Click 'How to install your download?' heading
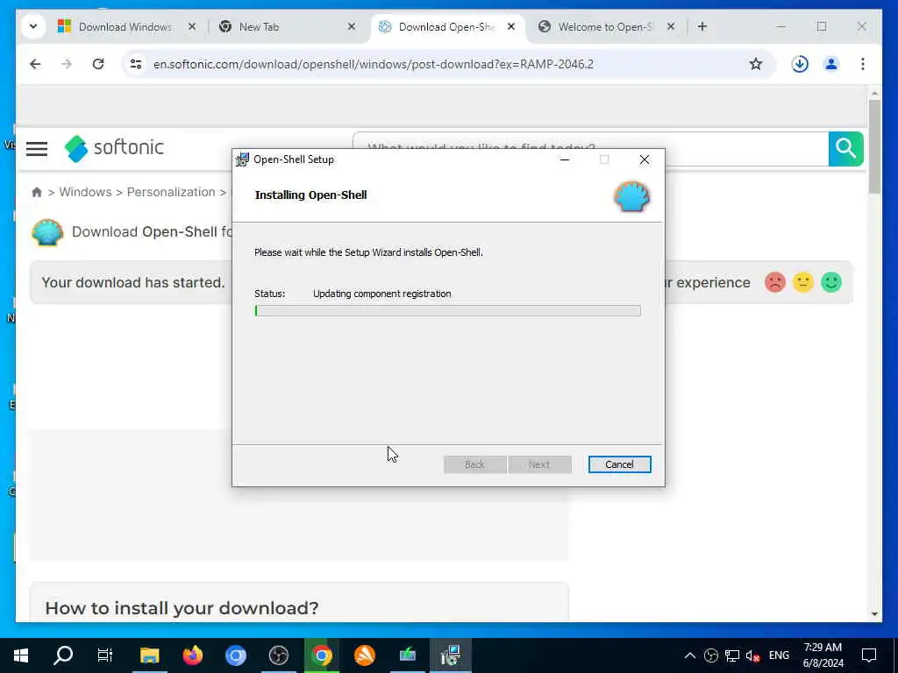The image size is (898, 673). [x=182, y=608]
